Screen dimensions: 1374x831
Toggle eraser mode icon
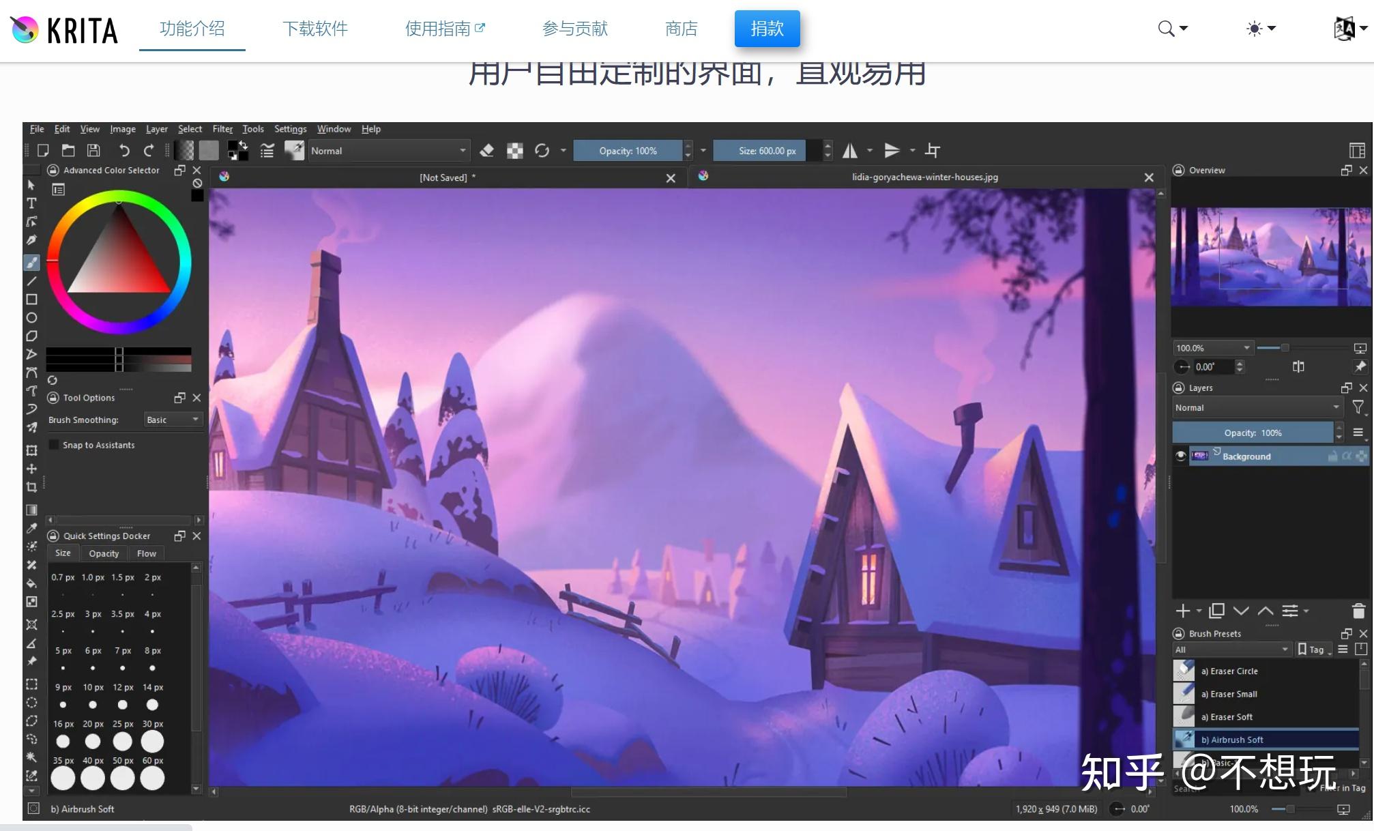(486, 151)
